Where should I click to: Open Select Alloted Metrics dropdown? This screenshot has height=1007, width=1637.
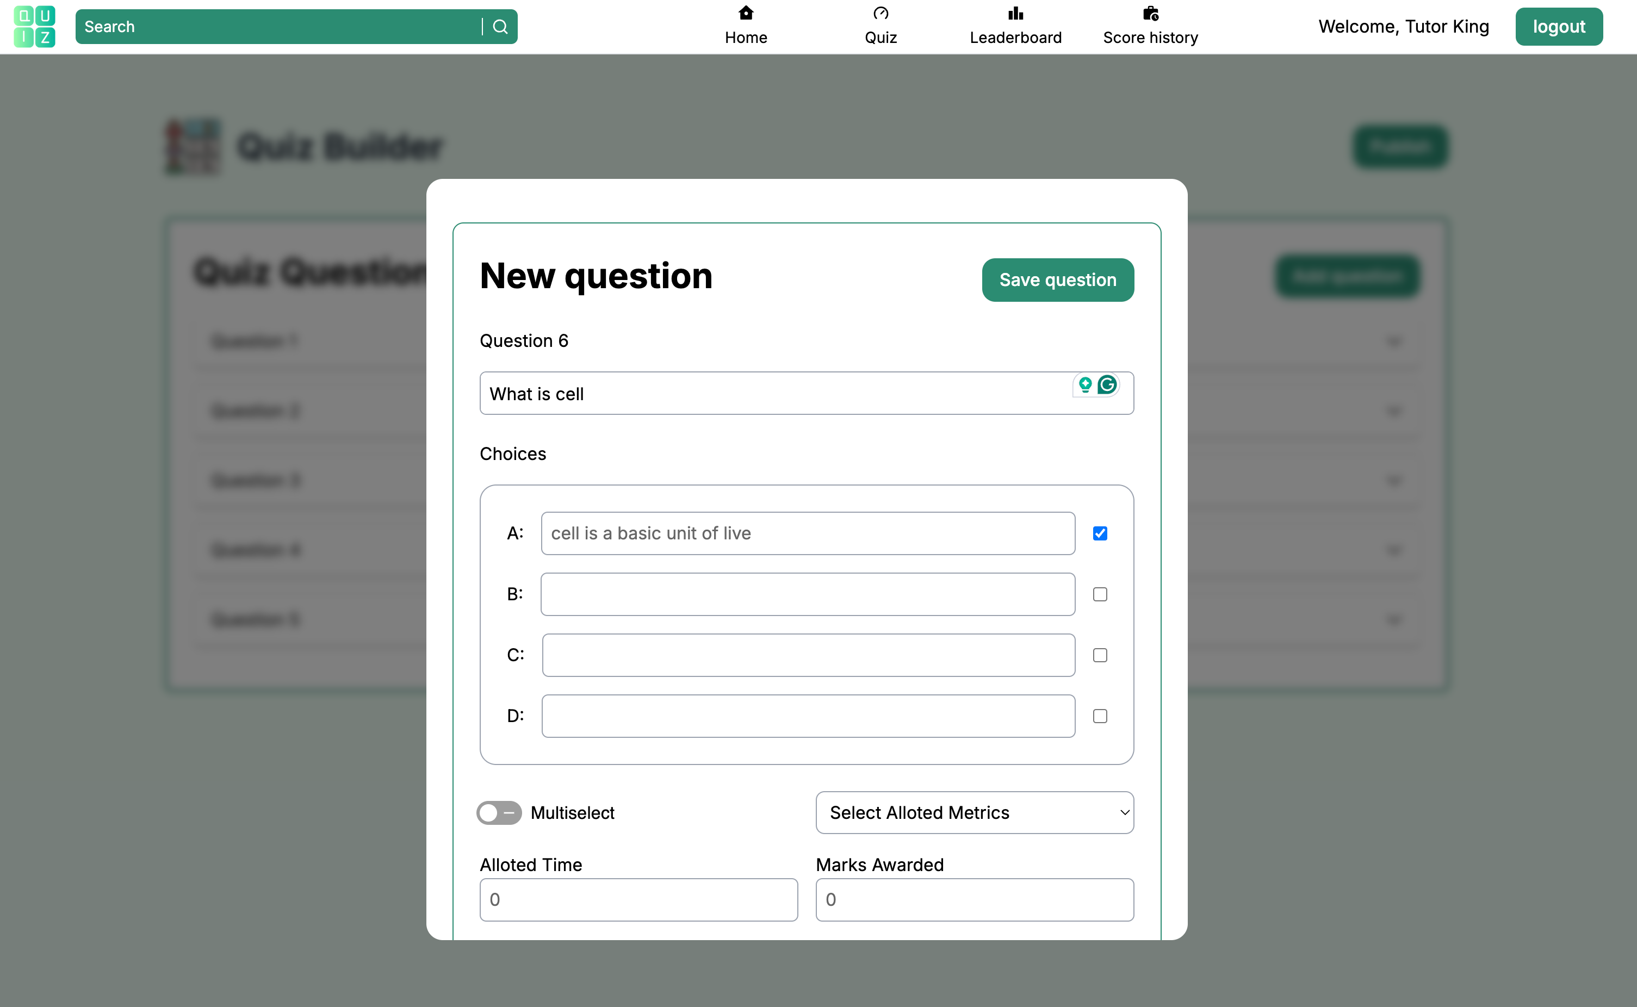(975, 812)
